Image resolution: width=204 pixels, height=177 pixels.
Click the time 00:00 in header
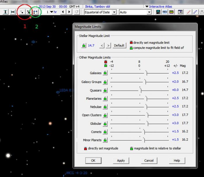tap(63, 6)
